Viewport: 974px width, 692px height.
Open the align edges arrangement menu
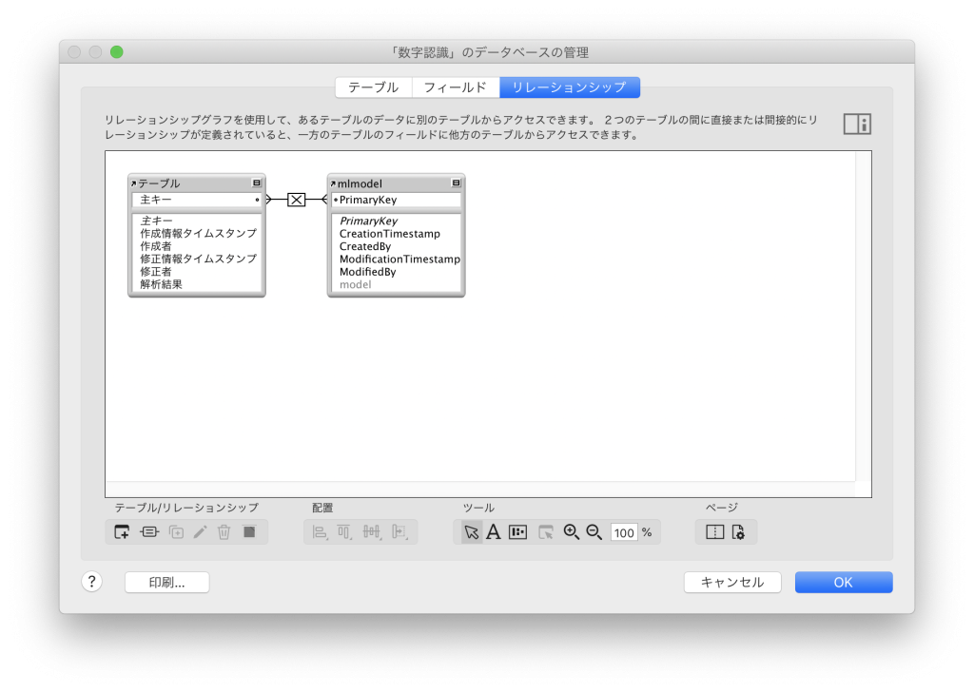(320, 532)
